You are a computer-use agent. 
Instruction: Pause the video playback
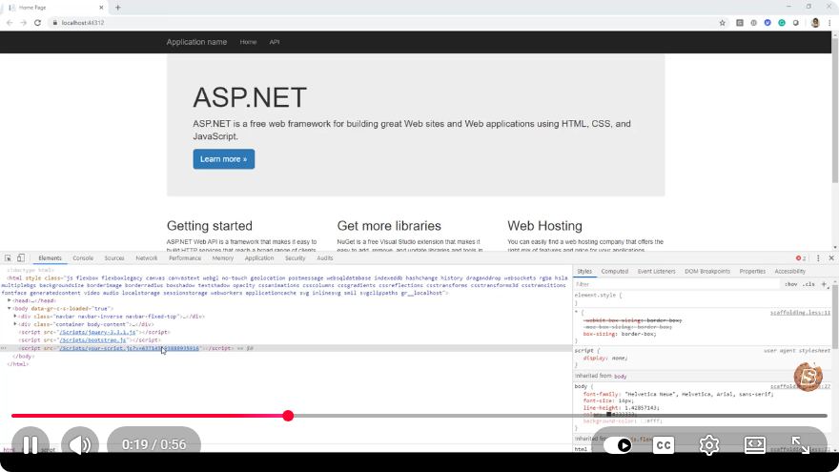(x=30, y=444)
